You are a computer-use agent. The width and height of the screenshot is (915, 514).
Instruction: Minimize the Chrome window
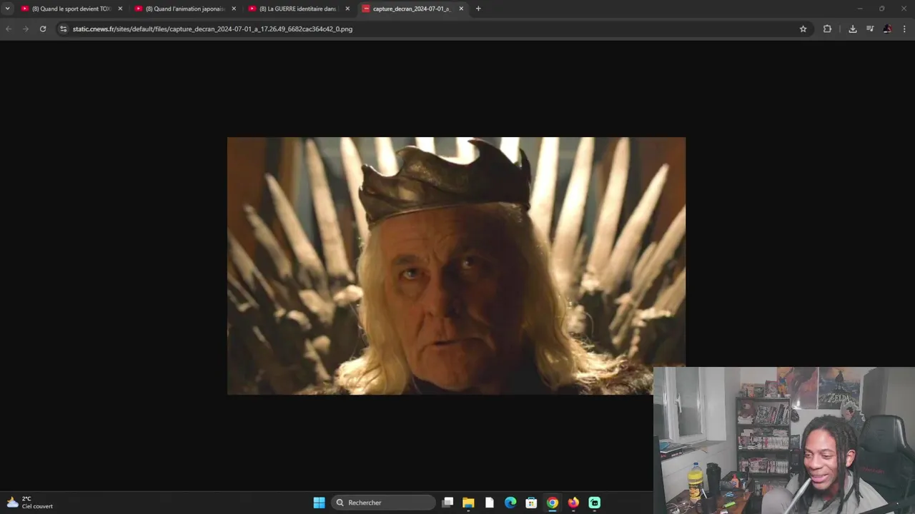[860, 9]
